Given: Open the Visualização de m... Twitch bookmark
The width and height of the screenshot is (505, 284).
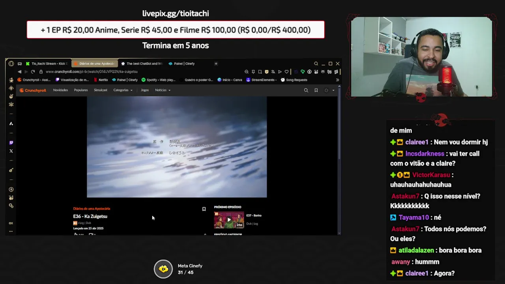Looking at the screenshot, I should pyautogui.click(x=72, y=80).
